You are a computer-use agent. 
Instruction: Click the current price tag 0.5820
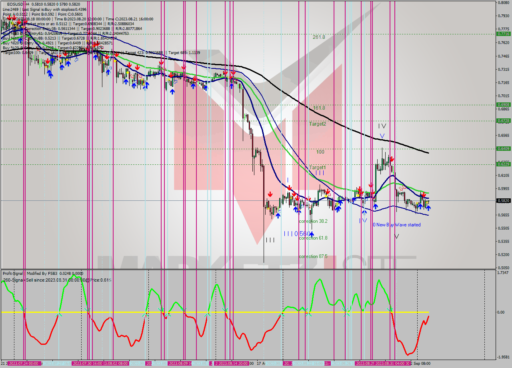[x=503, y=201]
